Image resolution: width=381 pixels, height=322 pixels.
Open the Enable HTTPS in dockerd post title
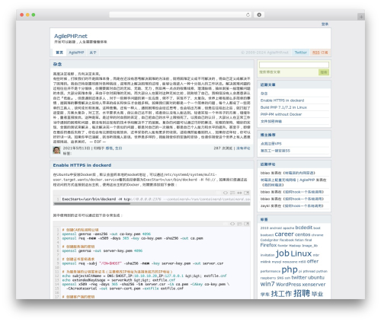click(x=82, y=165)
